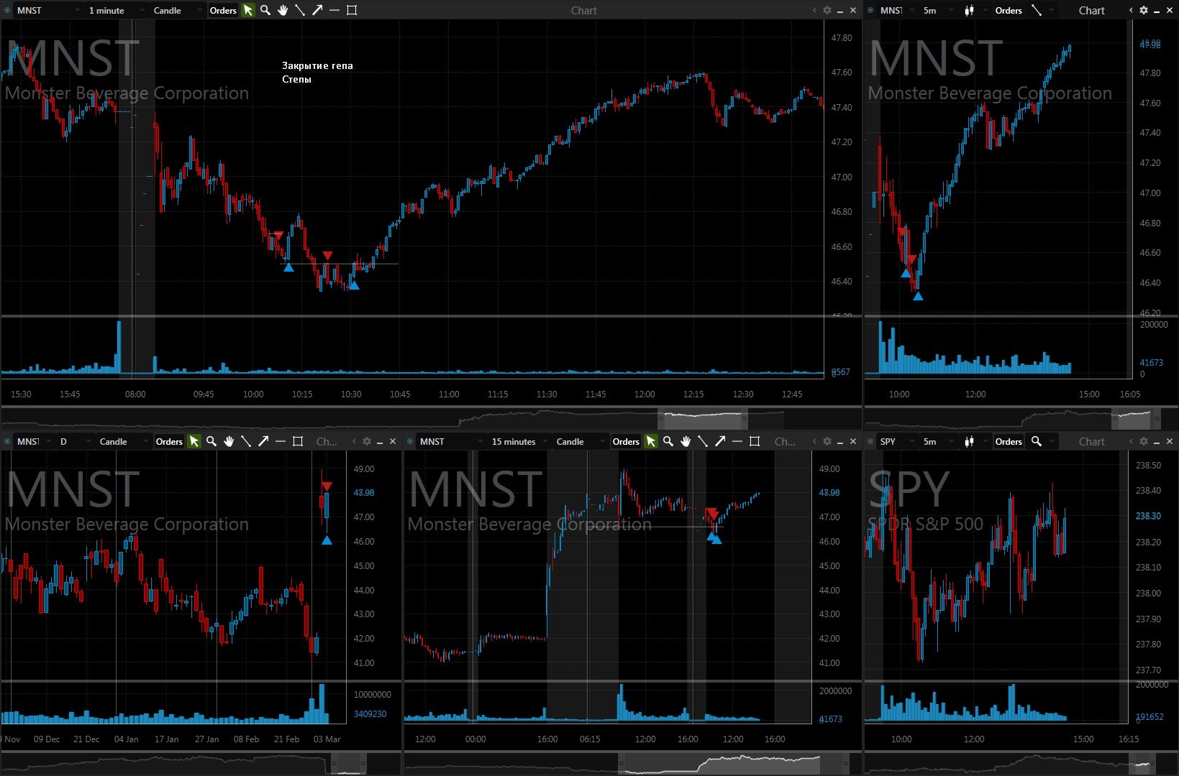Pick the arrow drawing tool in the 1 minute chart
This screenshot has width=1179, height=776.
tap(317, 10)
